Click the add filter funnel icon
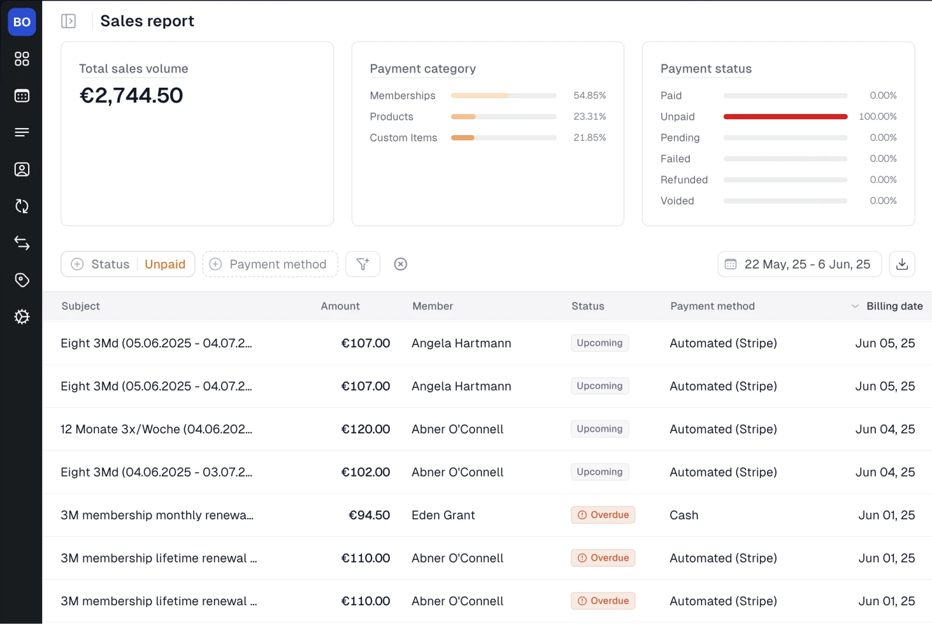Screen dimensions: 932x624 click(363, 264)
